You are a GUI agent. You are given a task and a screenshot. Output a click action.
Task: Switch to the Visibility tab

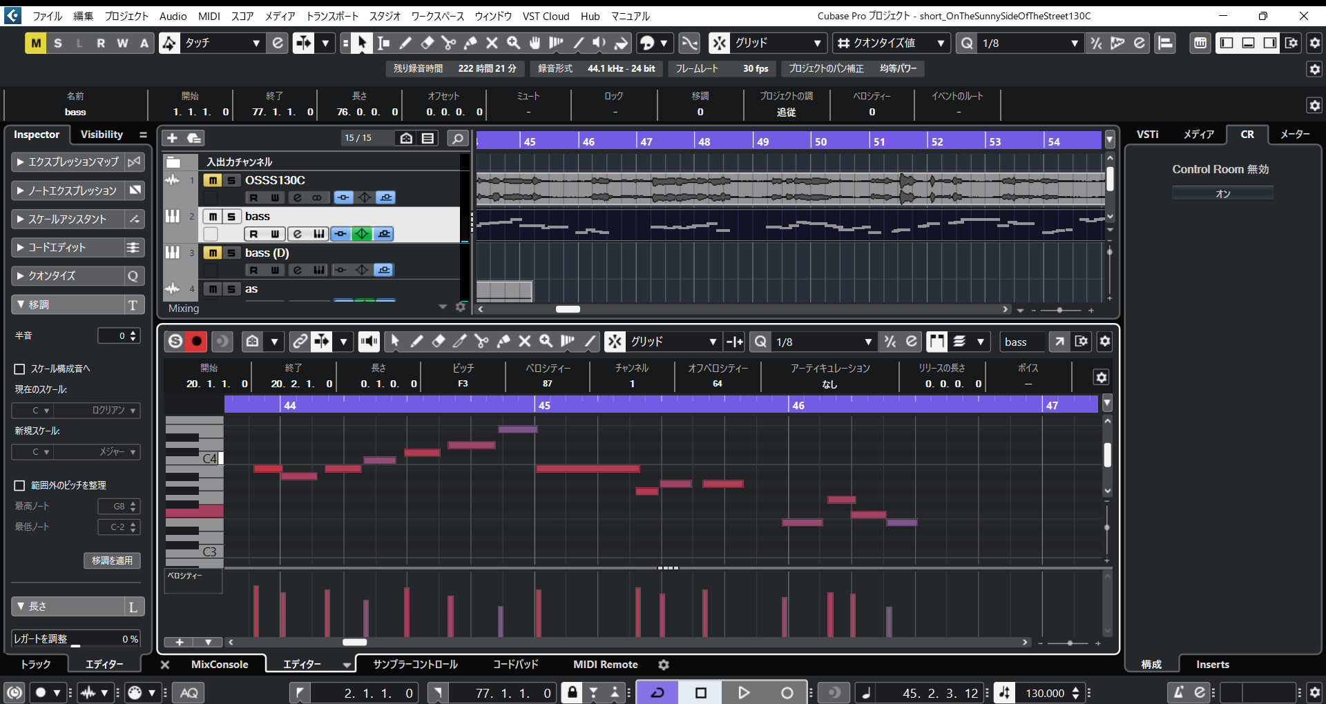coord(102,135)
